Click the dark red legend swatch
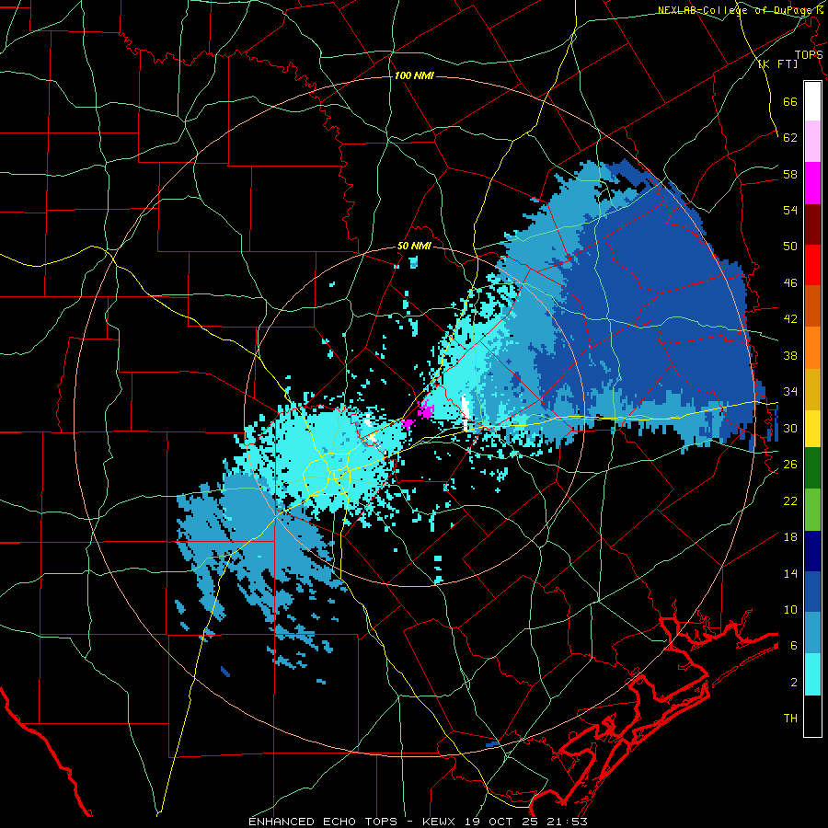The height and width of the screenshot is (828, 828). tap(812, 224)
